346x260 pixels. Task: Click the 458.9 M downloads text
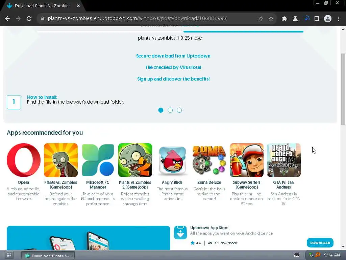(x=222, y=243)
